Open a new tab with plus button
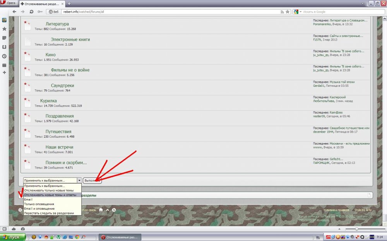The width and height of the screenshot is (387, 241). [x=69, y=4]
